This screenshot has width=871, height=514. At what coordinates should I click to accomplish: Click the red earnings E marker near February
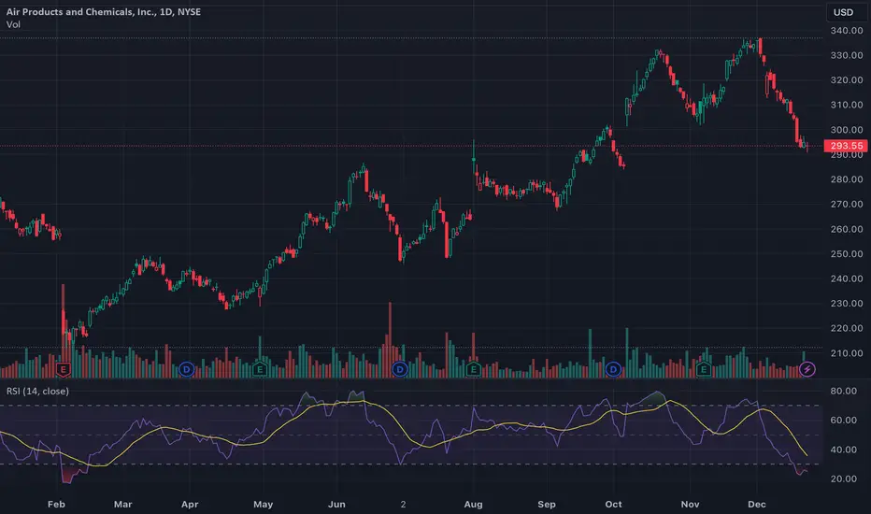coord(64,369)
